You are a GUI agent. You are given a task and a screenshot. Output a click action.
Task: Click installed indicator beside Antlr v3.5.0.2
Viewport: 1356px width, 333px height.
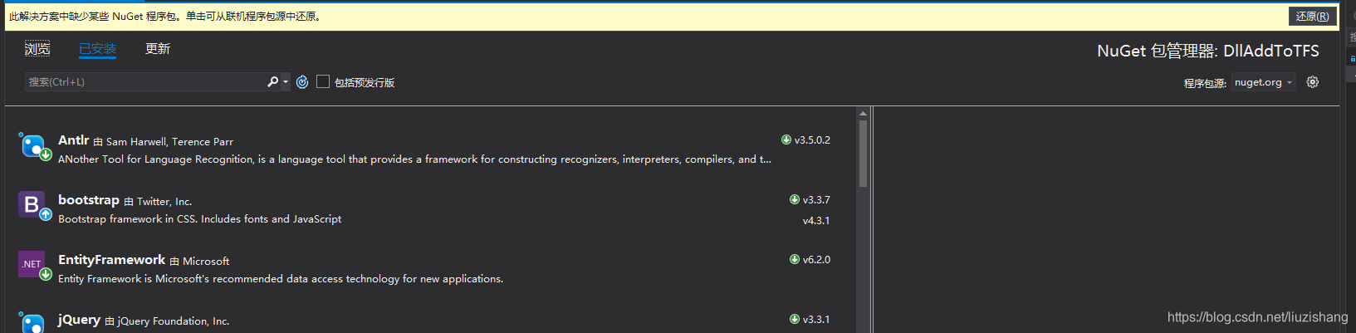786,140
